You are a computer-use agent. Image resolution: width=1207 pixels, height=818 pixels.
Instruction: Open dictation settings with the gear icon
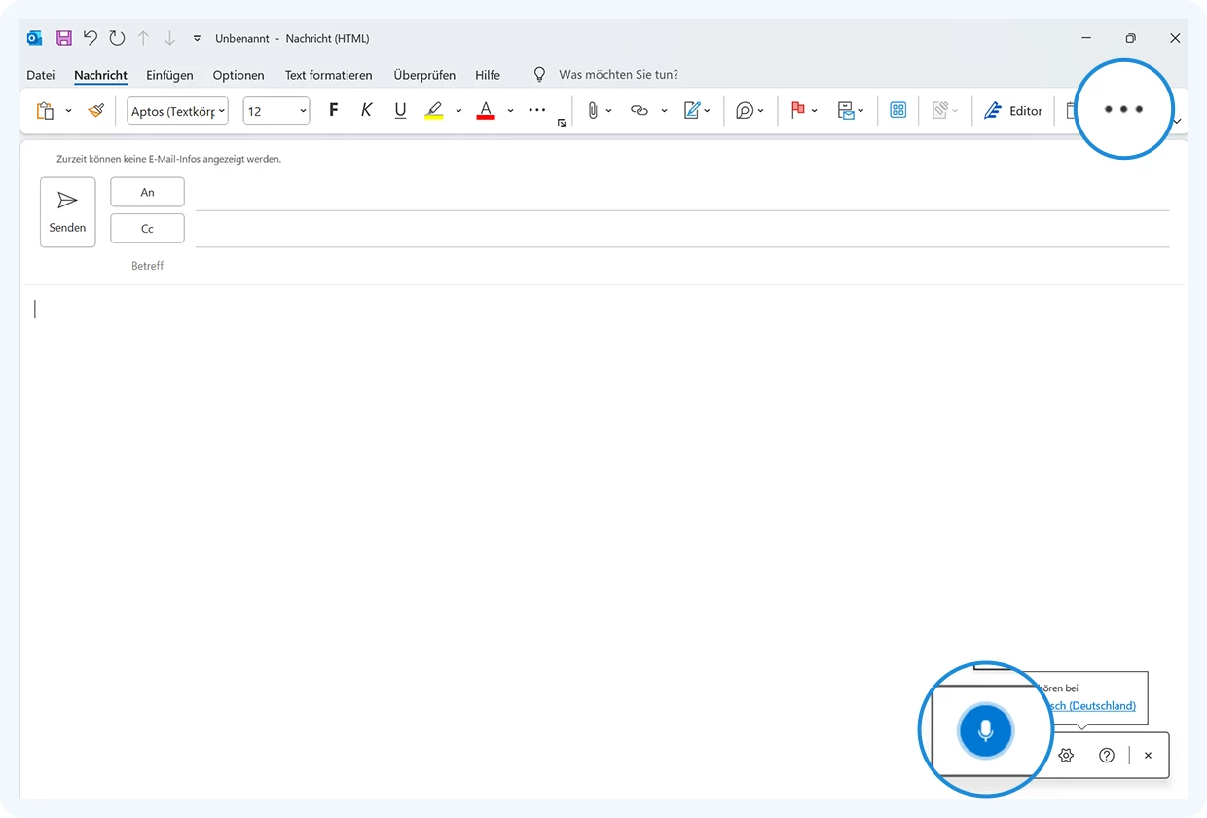click(x=1066, y=755)
